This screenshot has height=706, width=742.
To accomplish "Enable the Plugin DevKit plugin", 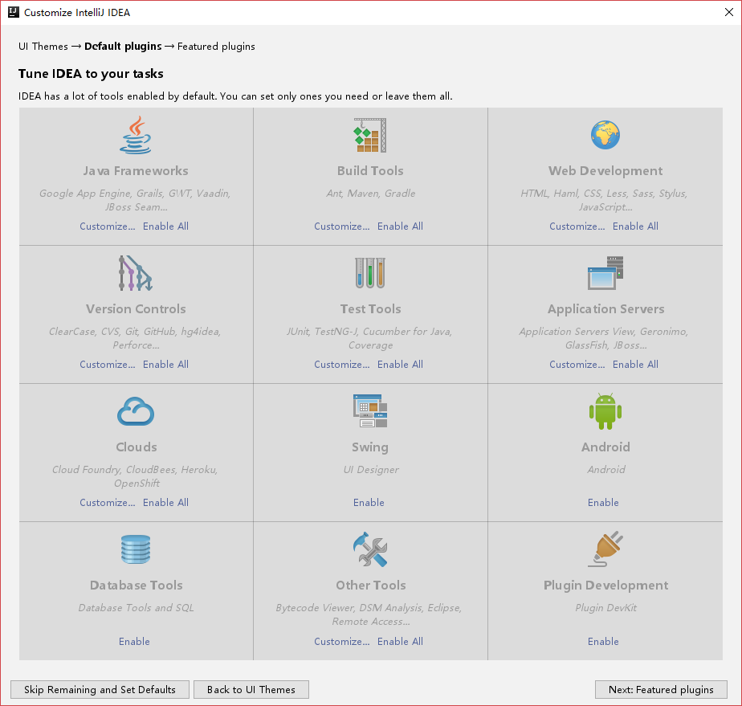I will pos(603,642).
